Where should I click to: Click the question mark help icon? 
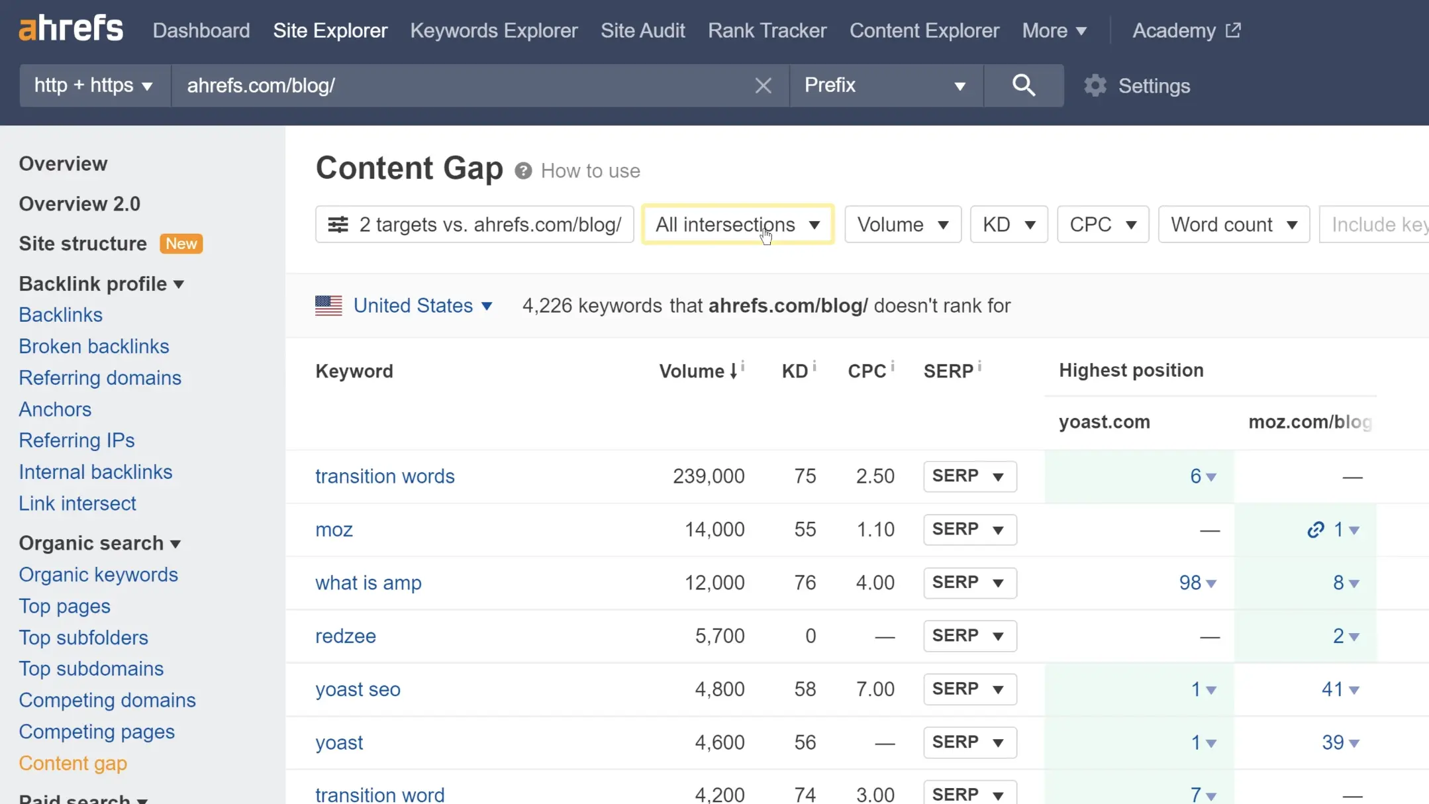[523, 171]
